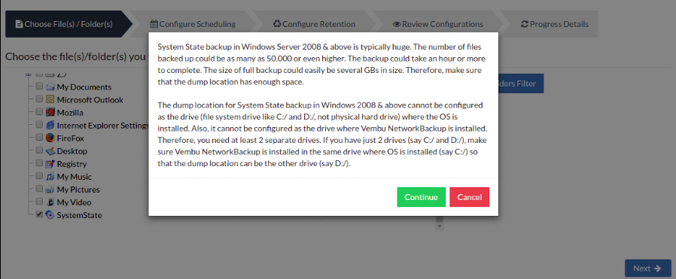
Task: Click Continue in the warning dialog
Action: coord(422,197)
